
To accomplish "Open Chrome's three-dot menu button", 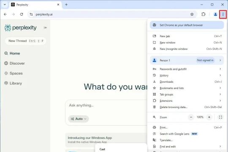I will click(x=223, y=14).
